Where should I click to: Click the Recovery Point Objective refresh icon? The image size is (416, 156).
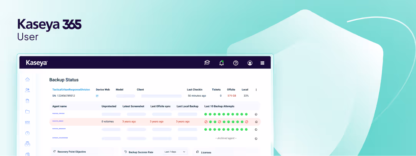tap(55, 151)
